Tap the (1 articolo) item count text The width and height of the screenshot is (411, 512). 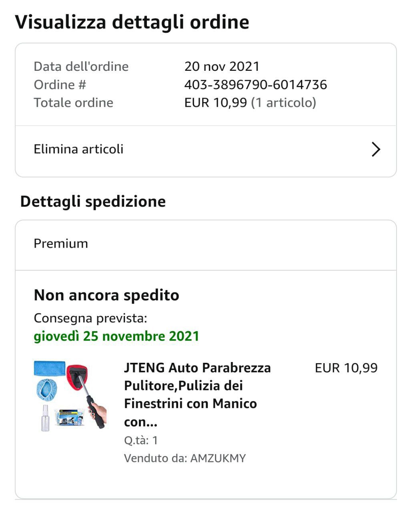tap(283, 103)
